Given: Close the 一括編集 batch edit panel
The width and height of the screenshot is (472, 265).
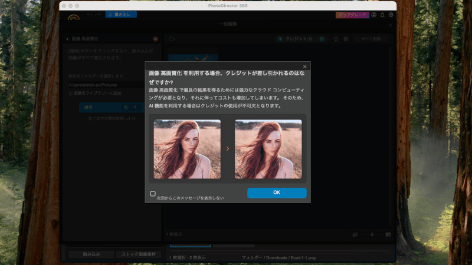Looking at the screenshot, I should (391, 25).
